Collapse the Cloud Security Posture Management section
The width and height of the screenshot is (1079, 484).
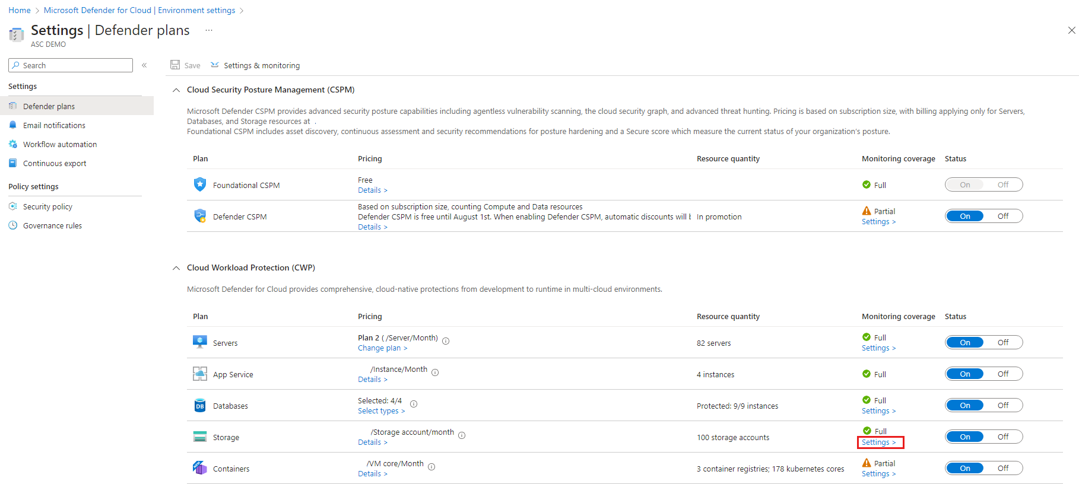tap(176, 90)
